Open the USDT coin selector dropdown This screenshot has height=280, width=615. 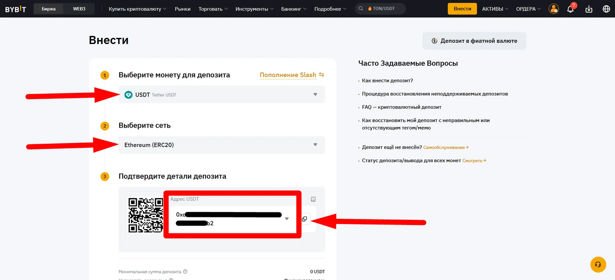221,94
